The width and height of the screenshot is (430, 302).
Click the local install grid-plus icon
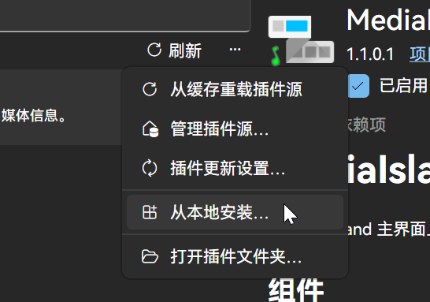tap(150, 212)
